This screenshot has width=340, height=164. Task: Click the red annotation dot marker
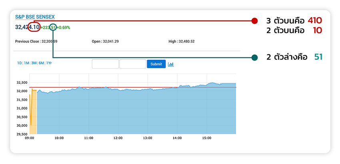pos(254,20)
